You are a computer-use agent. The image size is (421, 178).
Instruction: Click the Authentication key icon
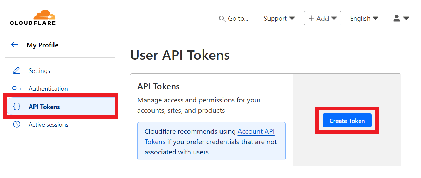pyautogui.click(x=17, y=88)
